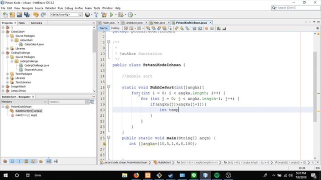Image resolution: width=321 pixels, height=180 pixels.
Task: Open XAMPP from the taskbar
Action: [x=147, y=175]
